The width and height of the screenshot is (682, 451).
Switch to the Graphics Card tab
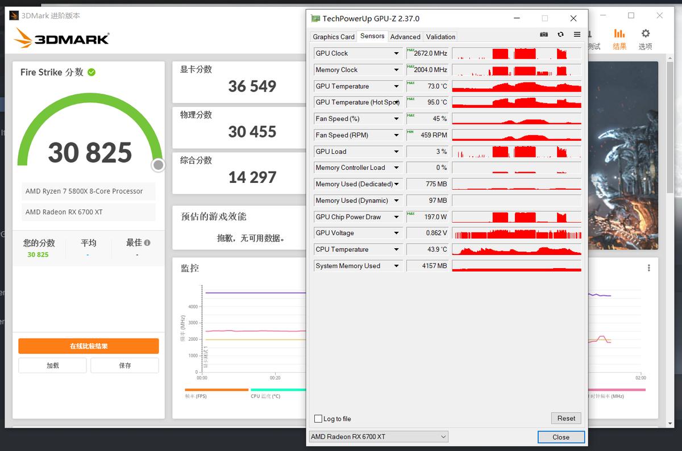[x=333, y=36]
